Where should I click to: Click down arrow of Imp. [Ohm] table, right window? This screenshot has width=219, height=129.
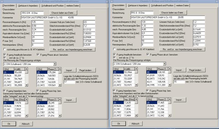[136, 115]
